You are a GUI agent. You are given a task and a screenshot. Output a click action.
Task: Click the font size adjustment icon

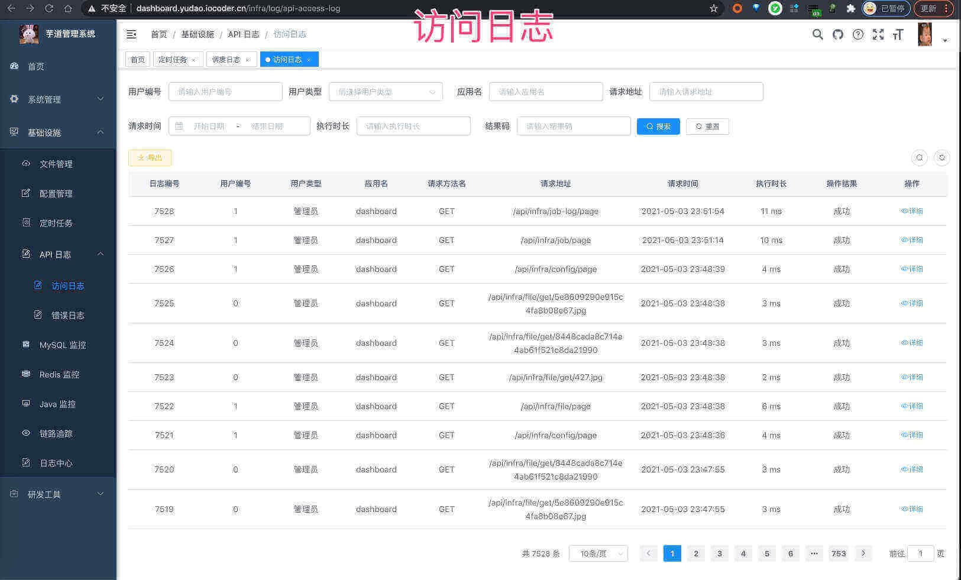pyautogui.click(x=898, y=35)
